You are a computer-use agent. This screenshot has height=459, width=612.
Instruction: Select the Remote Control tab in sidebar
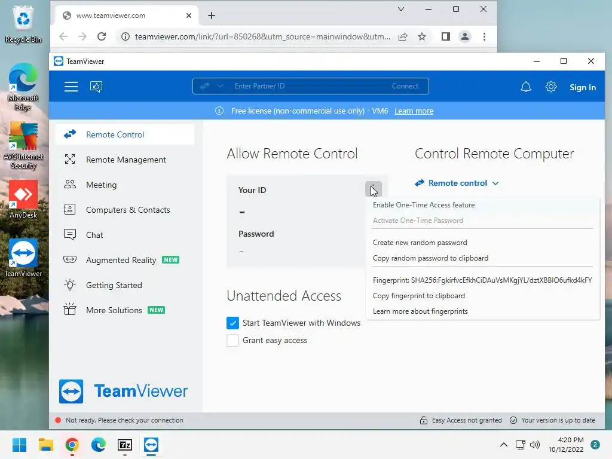pos(125,134)
